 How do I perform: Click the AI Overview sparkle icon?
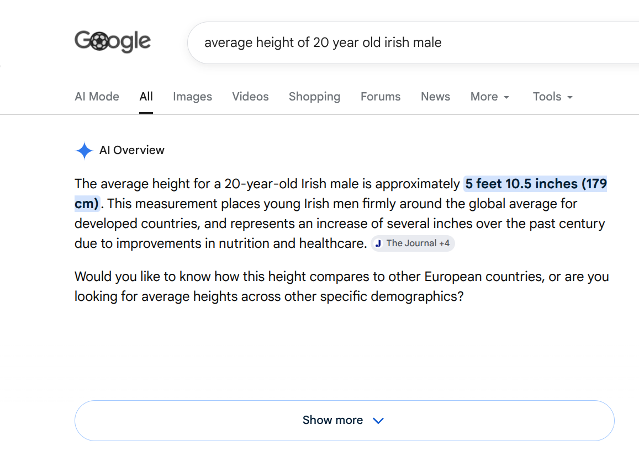85,150
